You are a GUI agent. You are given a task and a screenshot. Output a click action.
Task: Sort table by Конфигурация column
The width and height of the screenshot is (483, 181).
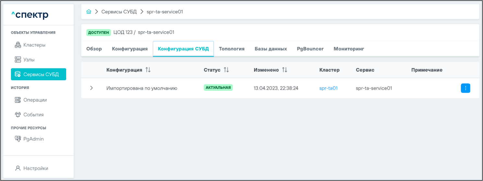[x=148, y=70]
